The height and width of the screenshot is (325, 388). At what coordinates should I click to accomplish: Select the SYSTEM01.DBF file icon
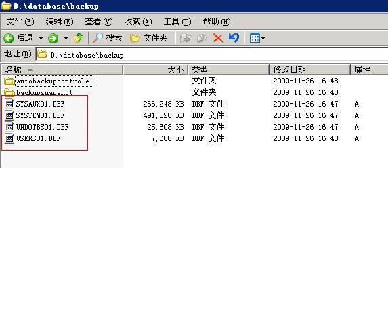(x=9, y=115)
